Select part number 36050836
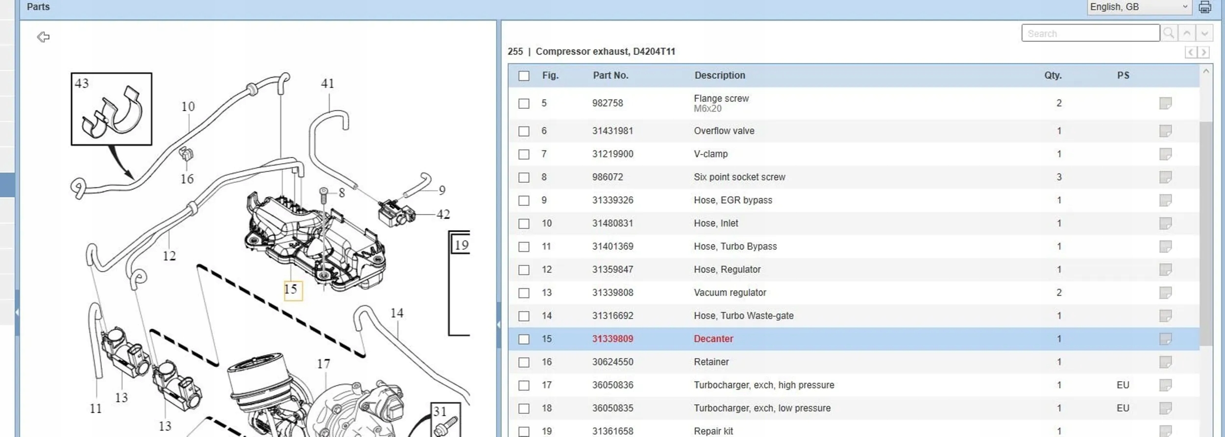Image resolution: width=1225 pixels, height=437 pixels. [612, 385]
